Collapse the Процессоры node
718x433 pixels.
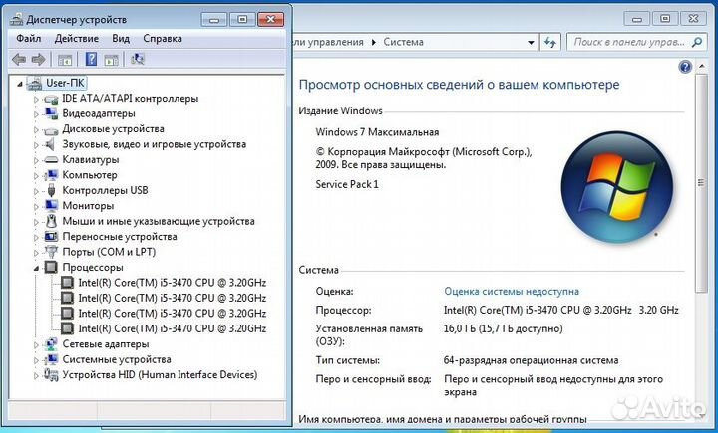(x=36, y=269)
